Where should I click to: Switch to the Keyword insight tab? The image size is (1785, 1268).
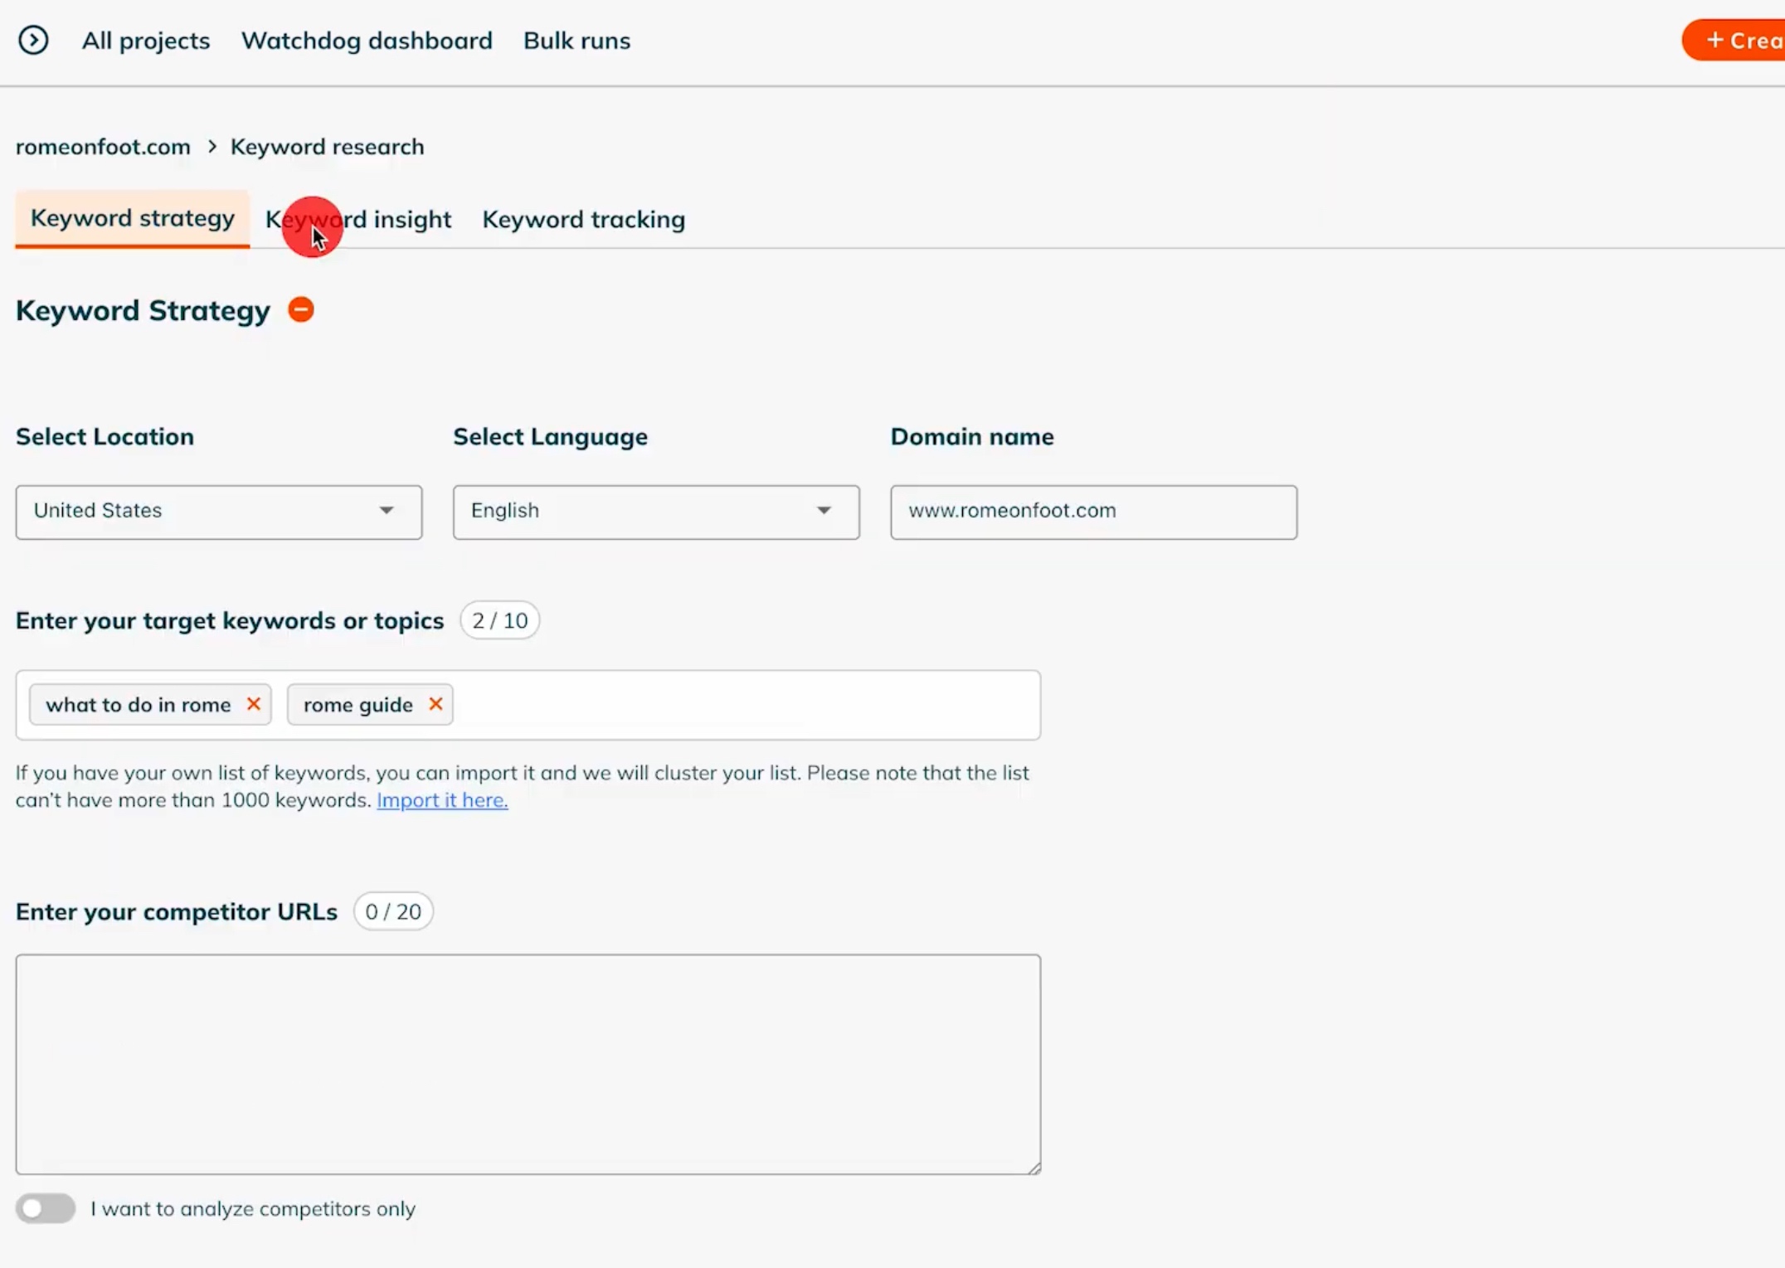pyautogui.click(x=358, y=219)
